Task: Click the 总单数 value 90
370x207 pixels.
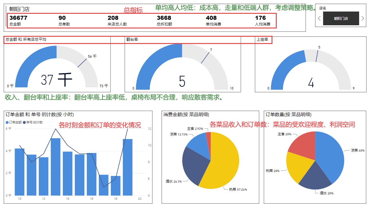Action: pos(62,18)
